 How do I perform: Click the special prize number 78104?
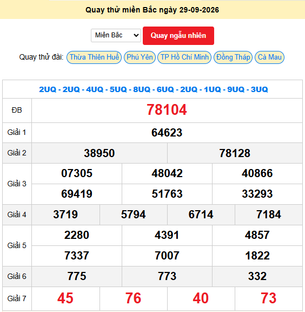click(x=167, y=110)
